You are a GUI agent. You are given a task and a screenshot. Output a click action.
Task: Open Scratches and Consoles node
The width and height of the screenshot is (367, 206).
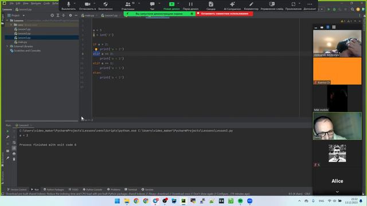point(27,51)
